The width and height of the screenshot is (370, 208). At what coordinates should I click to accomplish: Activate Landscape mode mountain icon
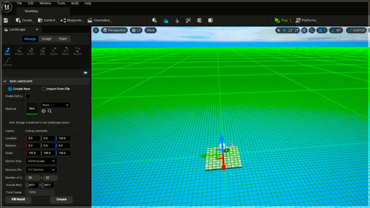coord(166,21)
